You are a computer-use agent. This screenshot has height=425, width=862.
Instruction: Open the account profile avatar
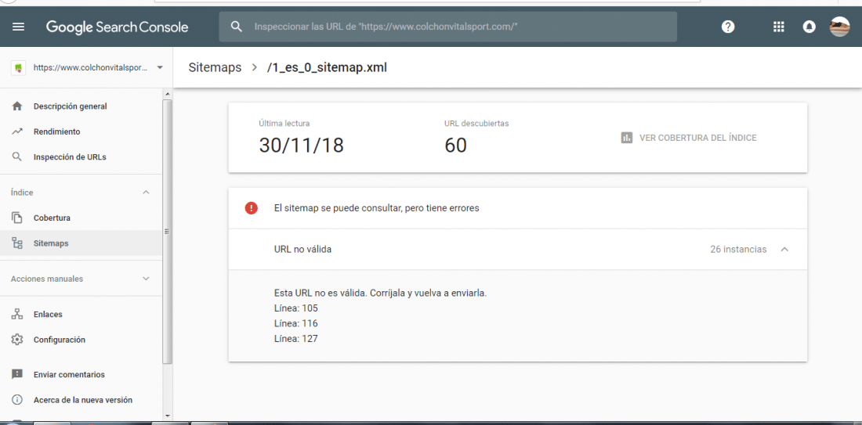coord(839,27)
